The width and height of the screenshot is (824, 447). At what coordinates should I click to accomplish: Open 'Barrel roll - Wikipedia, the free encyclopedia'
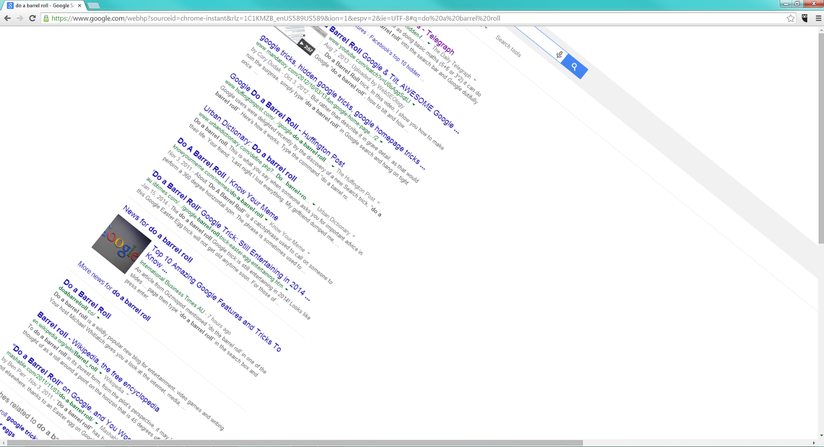pyautogui.click(x=98, y=361)
